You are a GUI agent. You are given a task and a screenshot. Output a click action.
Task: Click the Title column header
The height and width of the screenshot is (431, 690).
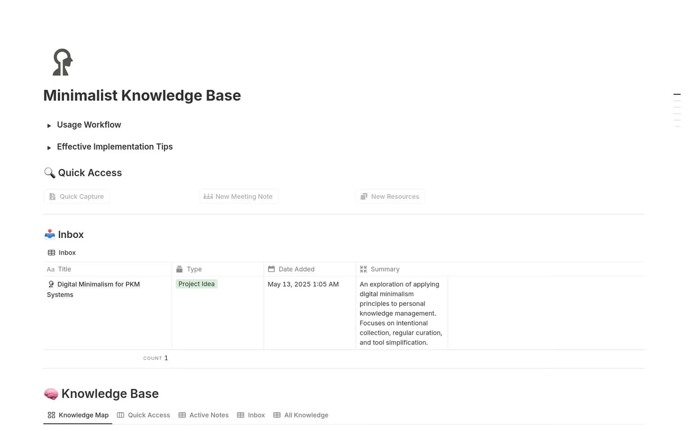[x=65, y=269]
